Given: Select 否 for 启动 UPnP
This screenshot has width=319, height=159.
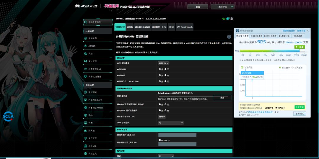Looking at the screenshot, I should [165, 81].
